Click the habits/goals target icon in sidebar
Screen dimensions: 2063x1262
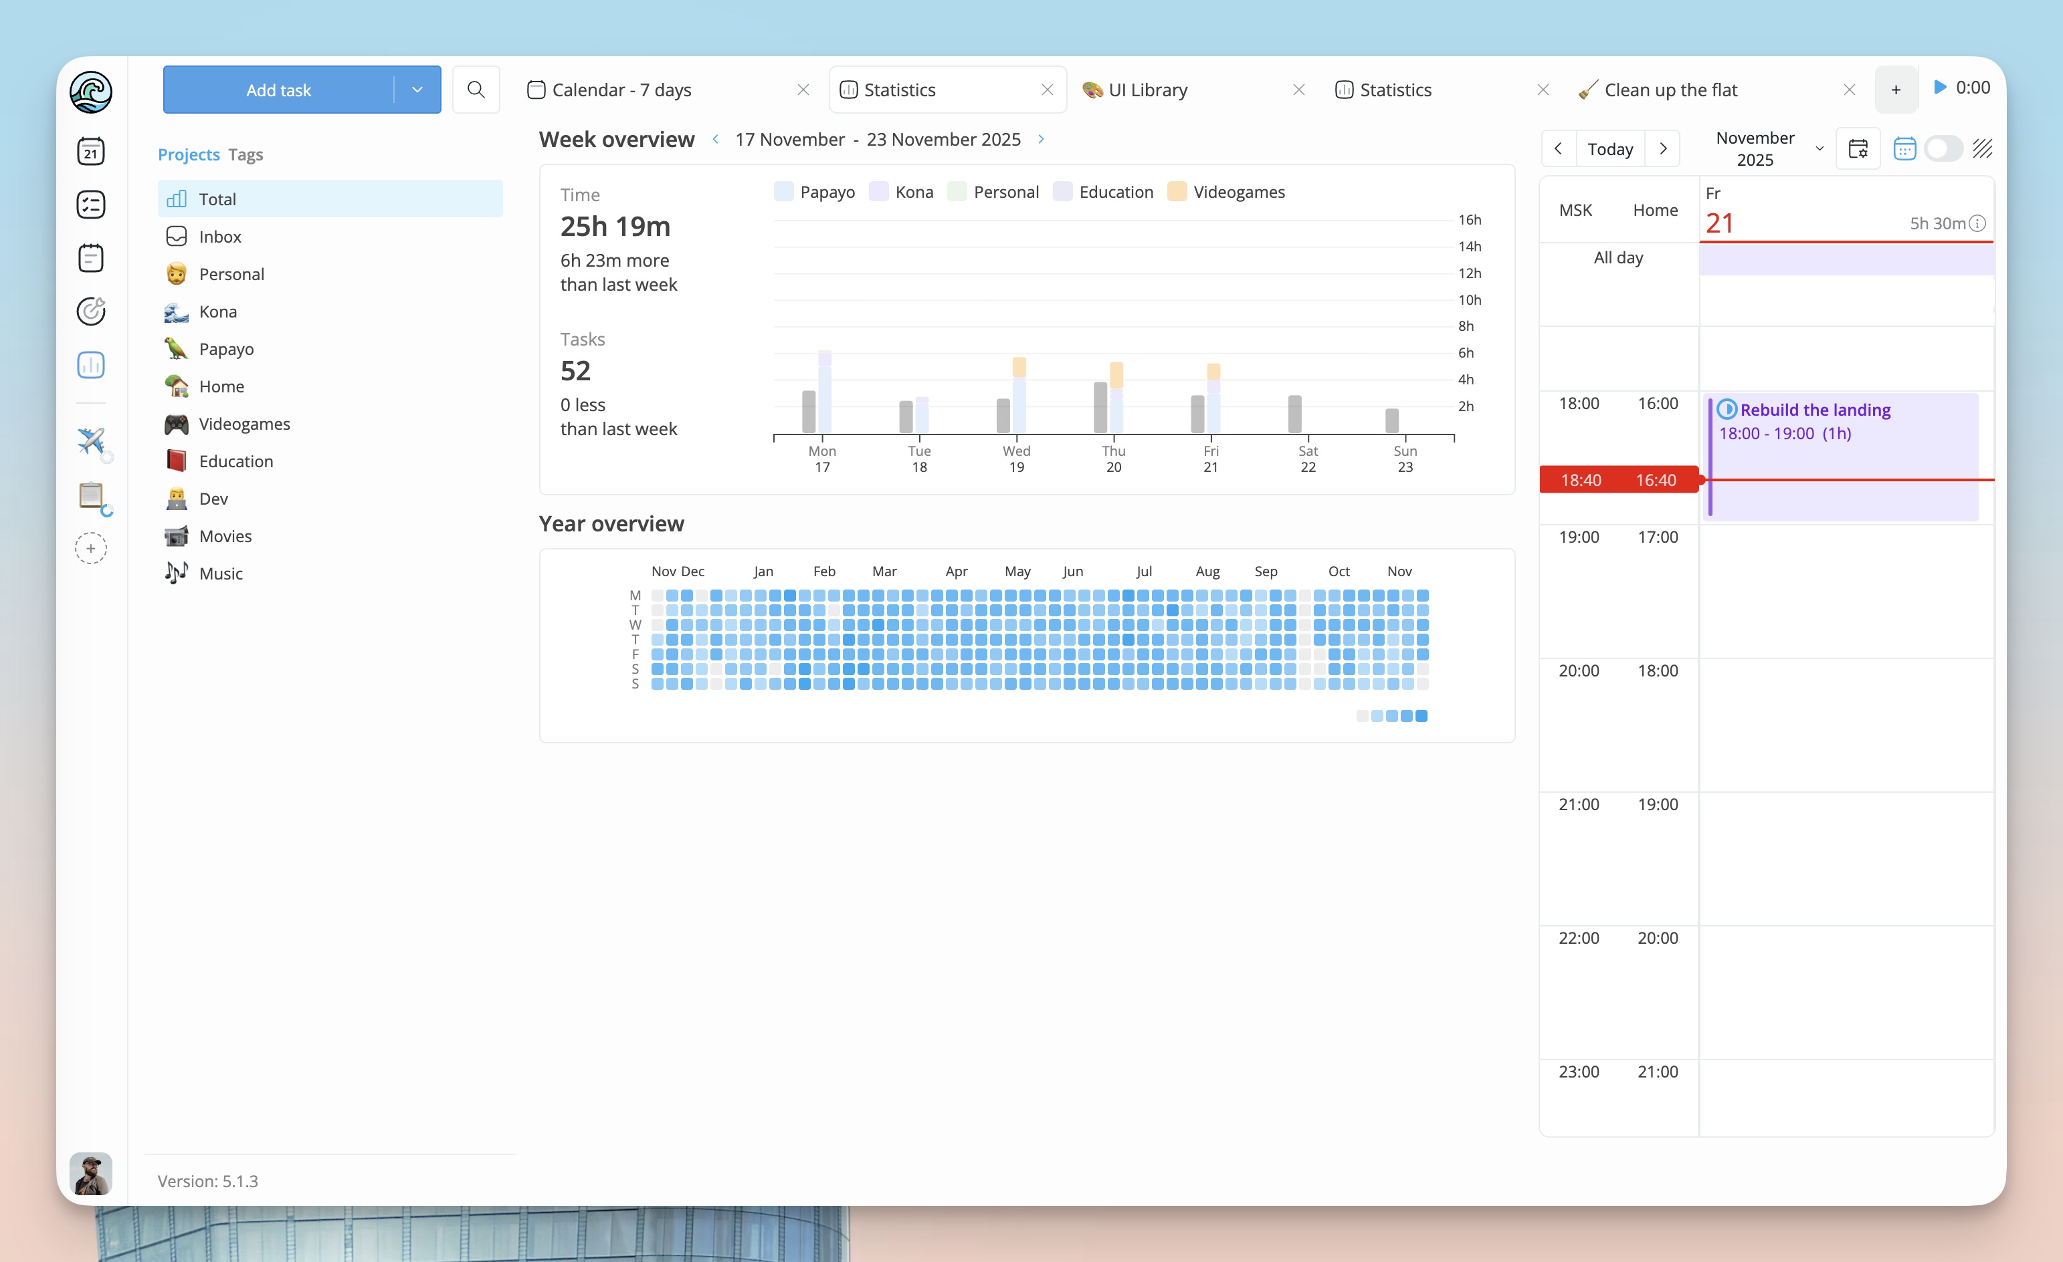click(90, 311)
